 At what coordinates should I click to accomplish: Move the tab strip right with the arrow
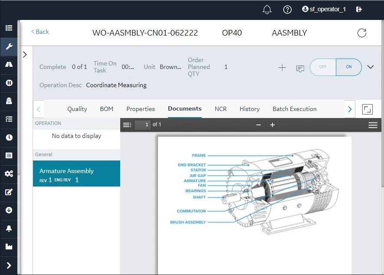(x=350, y=109)
